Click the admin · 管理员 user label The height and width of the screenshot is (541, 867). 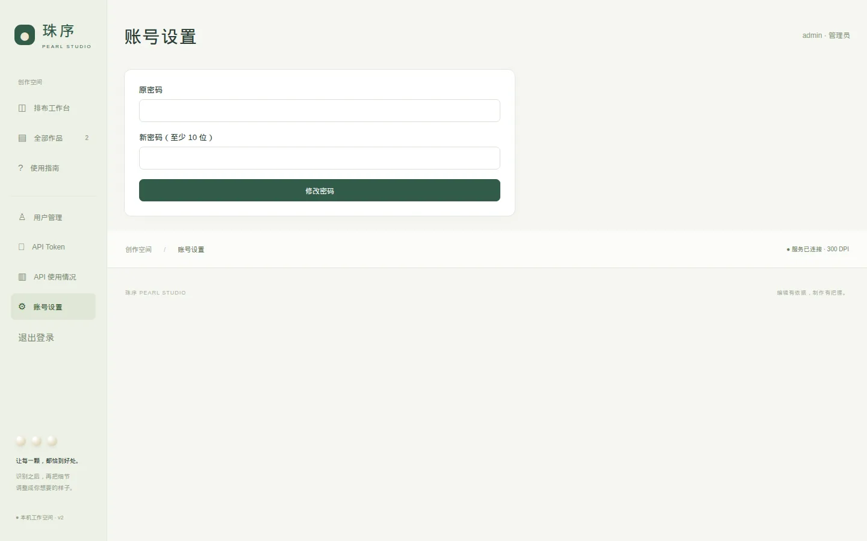coord(826,35)
